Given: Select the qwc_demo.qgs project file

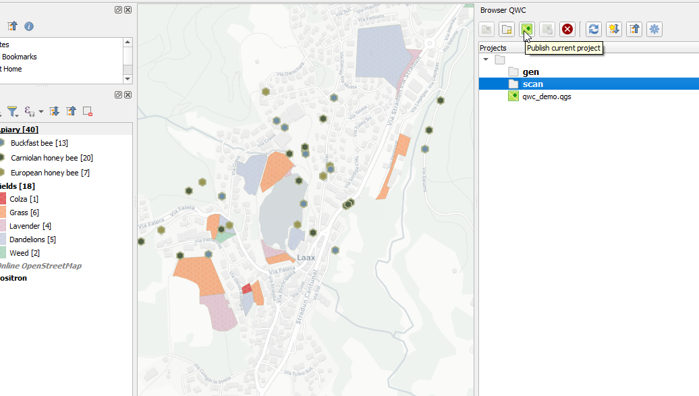Looking at the screenshot, I should click(x=547, y=96).
